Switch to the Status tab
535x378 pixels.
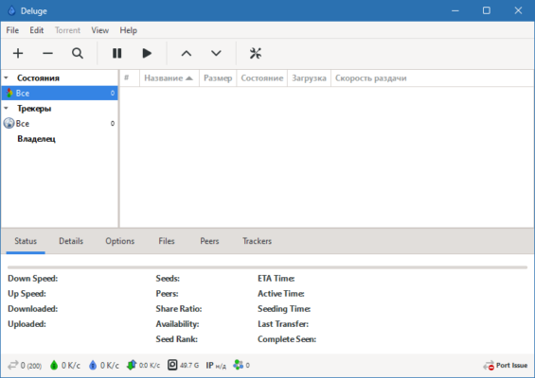point(26,241)
